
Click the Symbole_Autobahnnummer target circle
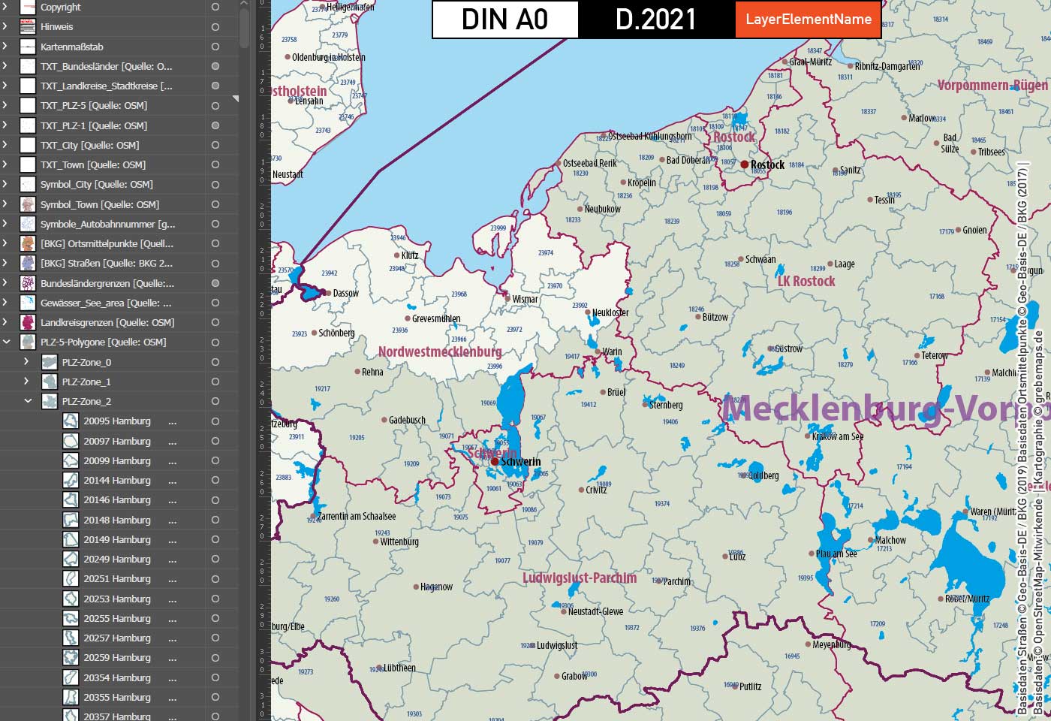(215, 224)
